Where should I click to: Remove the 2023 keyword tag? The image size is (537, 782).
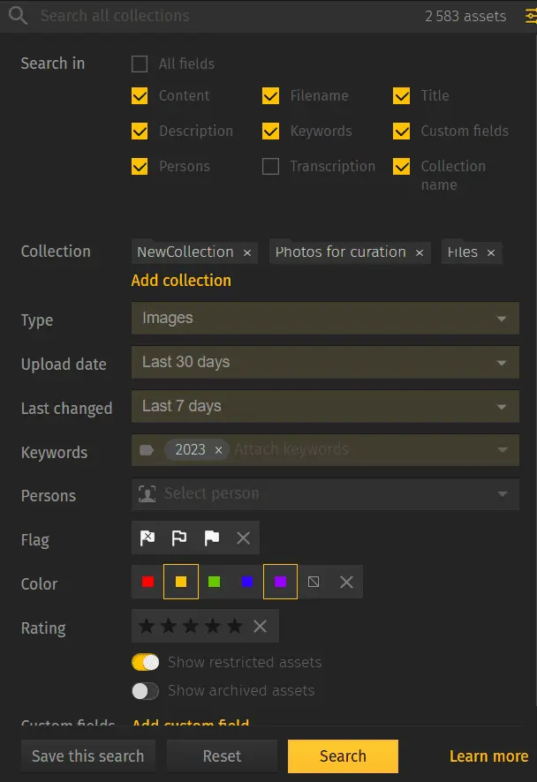[x=217, y=449]
